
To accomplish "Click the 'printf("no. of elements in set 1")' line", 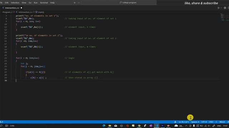I will pos(37,16).
